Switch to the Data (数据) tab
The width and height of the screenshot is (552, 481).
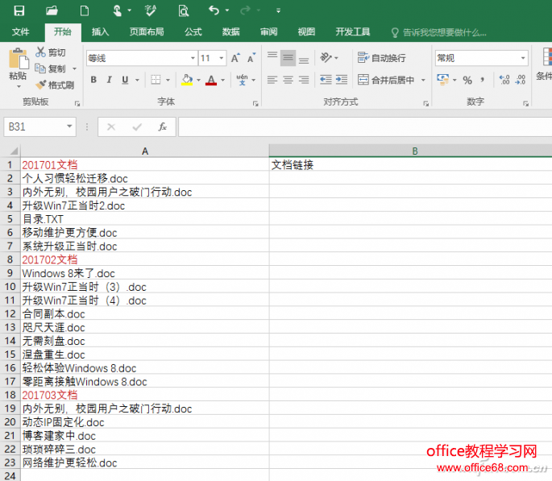click(x=231, y=32)
